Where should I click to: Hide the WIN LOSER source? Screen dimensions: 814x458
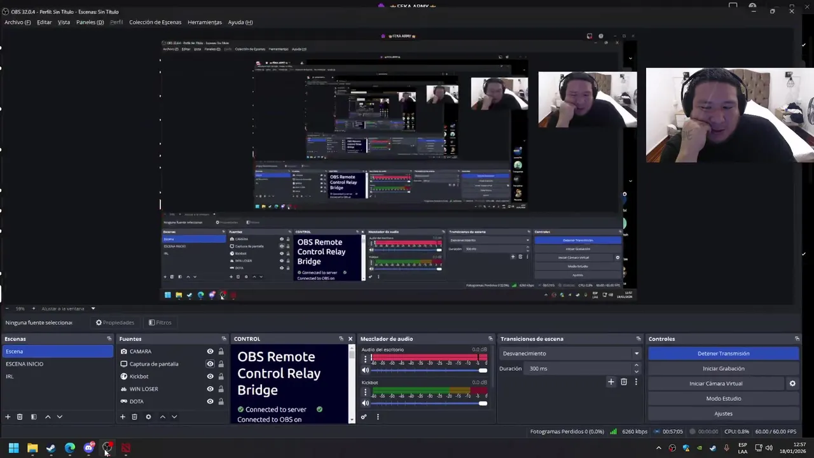click(x=210, y=389)
